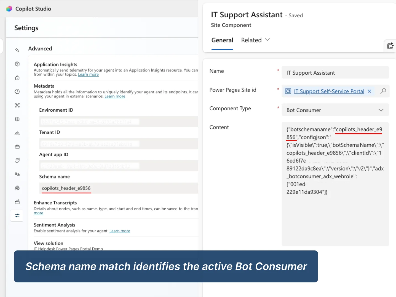Click the Metadata section heading

tap(44, 86)
